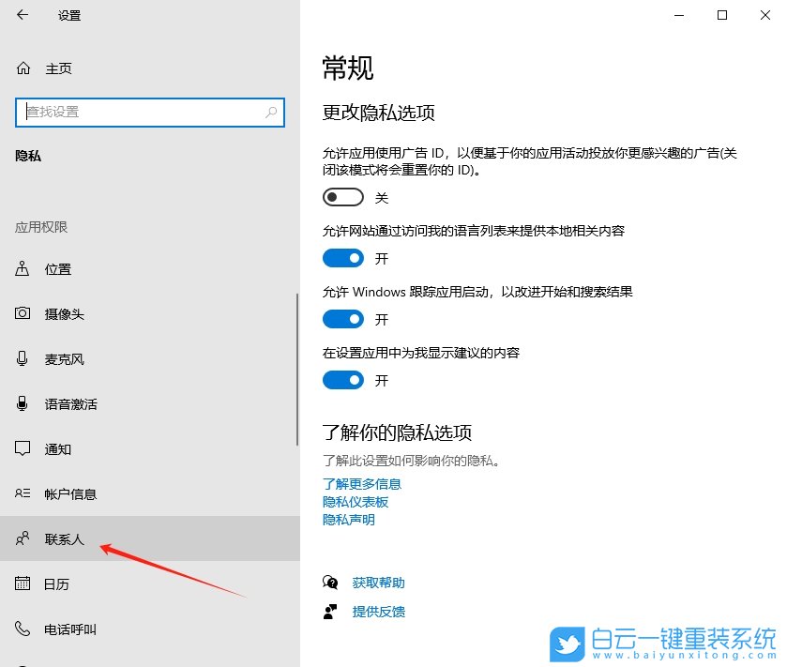This screenshot has height=667, width=787.
Task: Turn off Windows app launch tracking
Action: (x=342, y=319)
